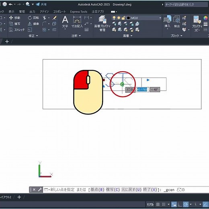Toggle layer on/off lightbulb in layer dropdown
Image resolution: width=209 pixels, height=209 pixels.
pos(114,18)
